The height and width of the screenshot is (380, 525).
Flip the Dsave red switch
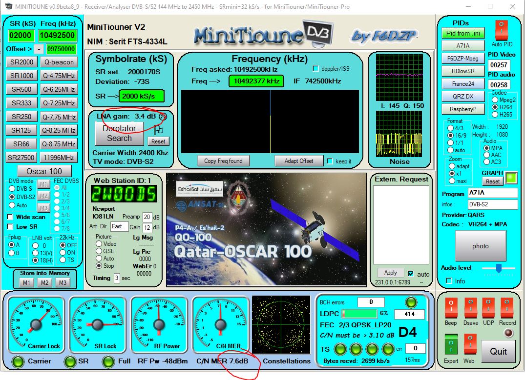[x=470, y=307]
